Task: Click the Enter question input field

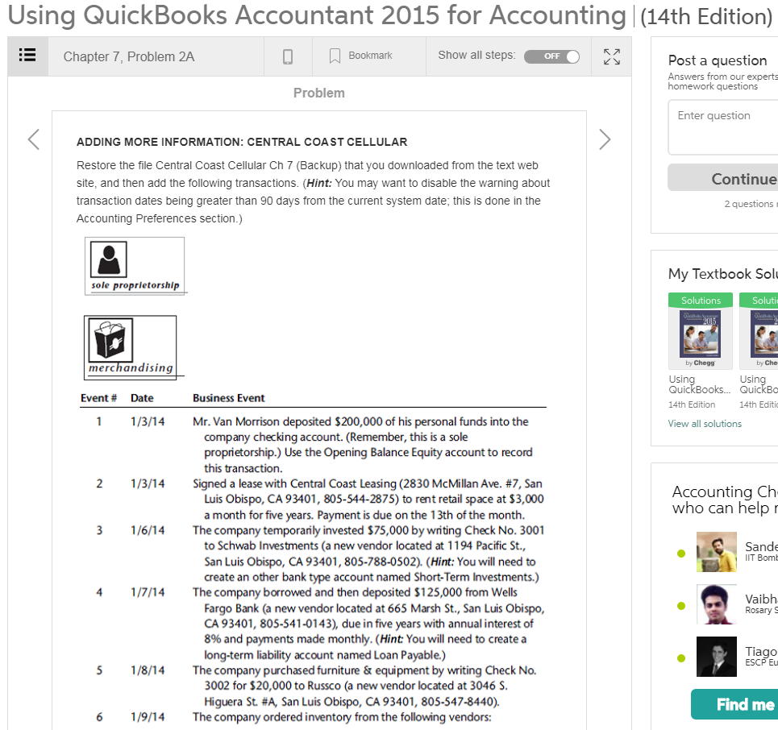Action: [724, 127]
